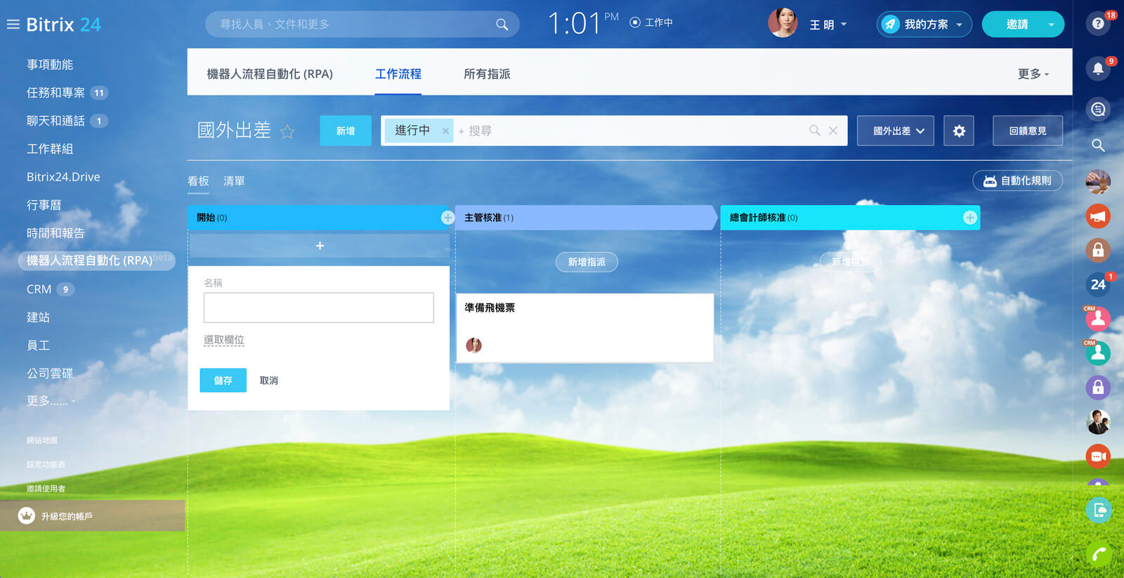Focus the 名稱 name input field
The width and height of the screenshot is (1124, 578).
pos(319,308)
